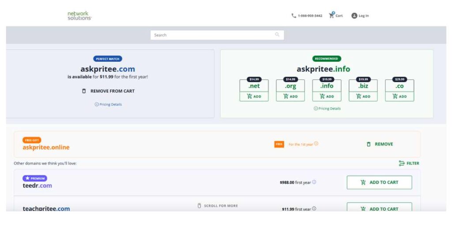Select the .org domain tile
The height and width of the screenshot is (226, 452).
[290, 86]
